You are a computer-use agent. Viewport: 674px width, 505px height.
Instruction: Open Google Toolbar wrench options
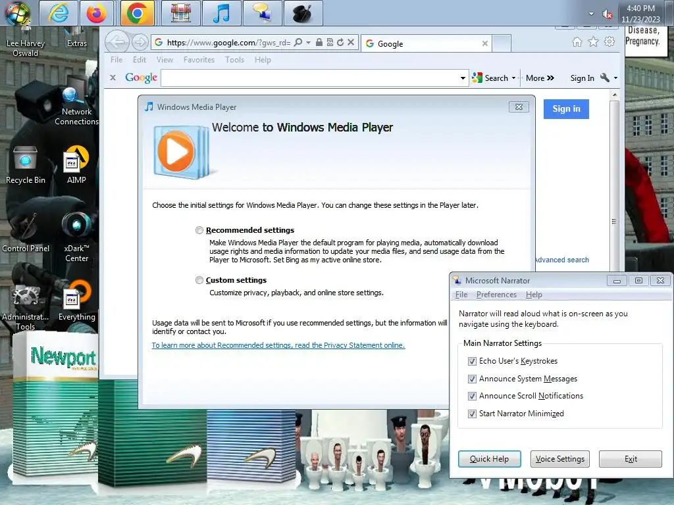[605, 78]
